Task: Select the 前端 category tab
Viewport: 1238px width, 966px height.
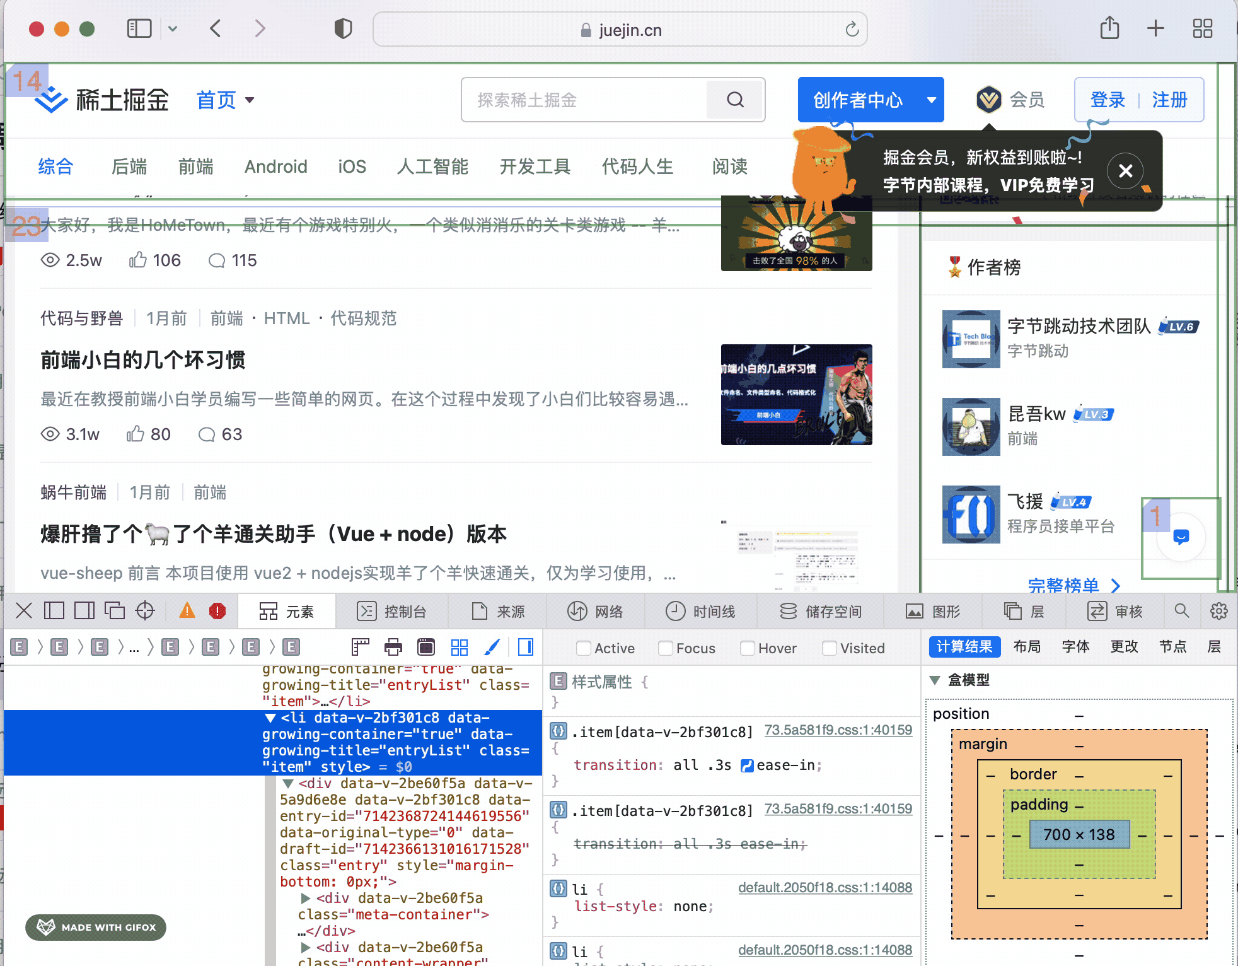Action: pyautogui.click(x=196, y=166)
